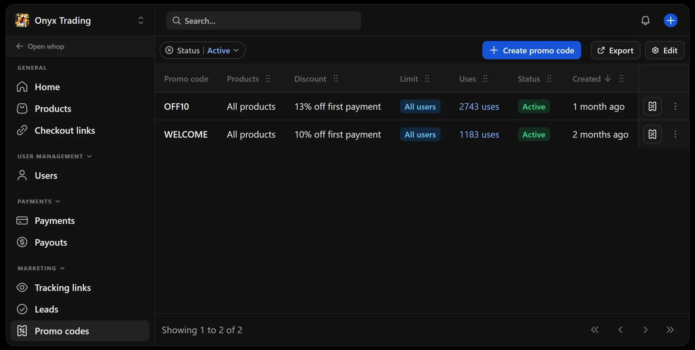Open the Home page

(x=47, y=87)
